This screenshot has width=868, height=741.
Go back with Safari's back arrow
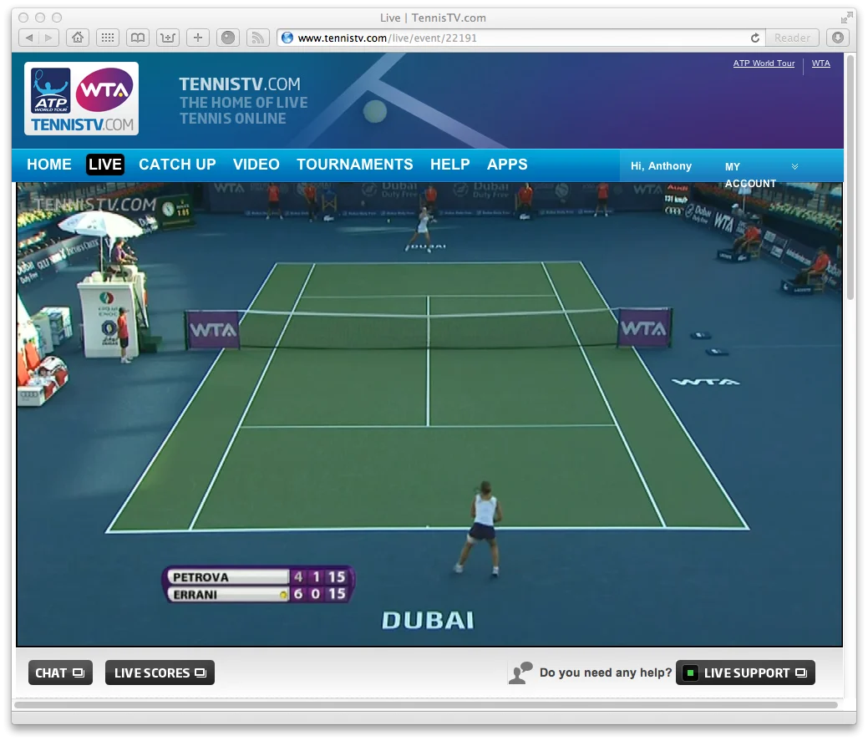(28, 38)
